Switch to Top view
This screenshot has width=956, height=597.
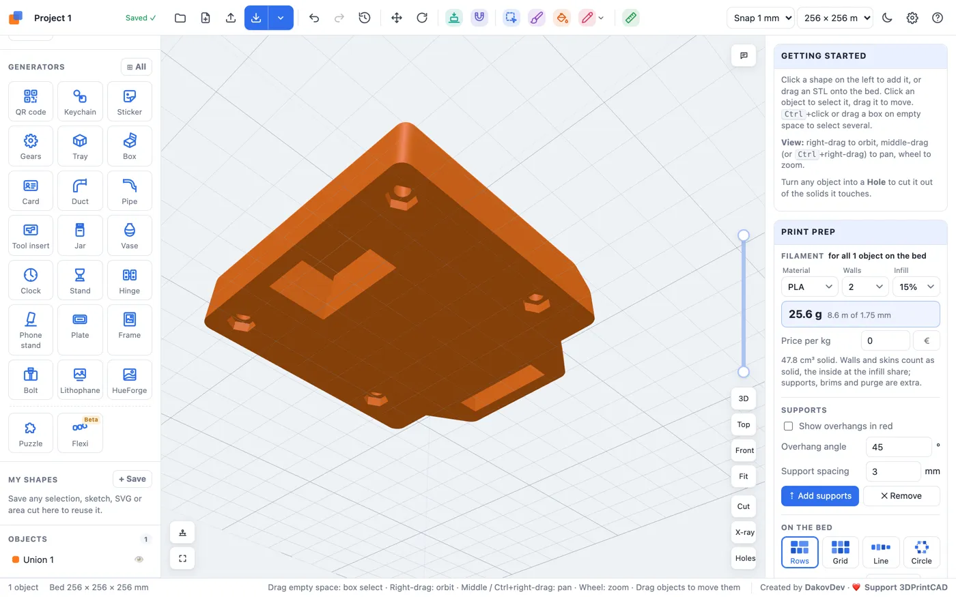click(744, 424)
